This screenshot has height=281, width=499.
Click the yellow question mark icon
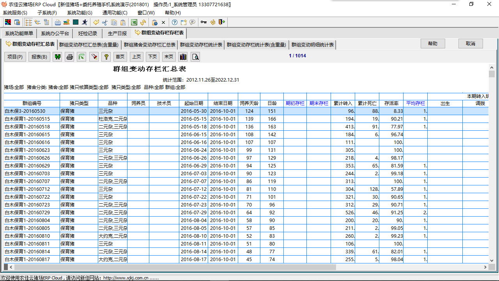106,57
